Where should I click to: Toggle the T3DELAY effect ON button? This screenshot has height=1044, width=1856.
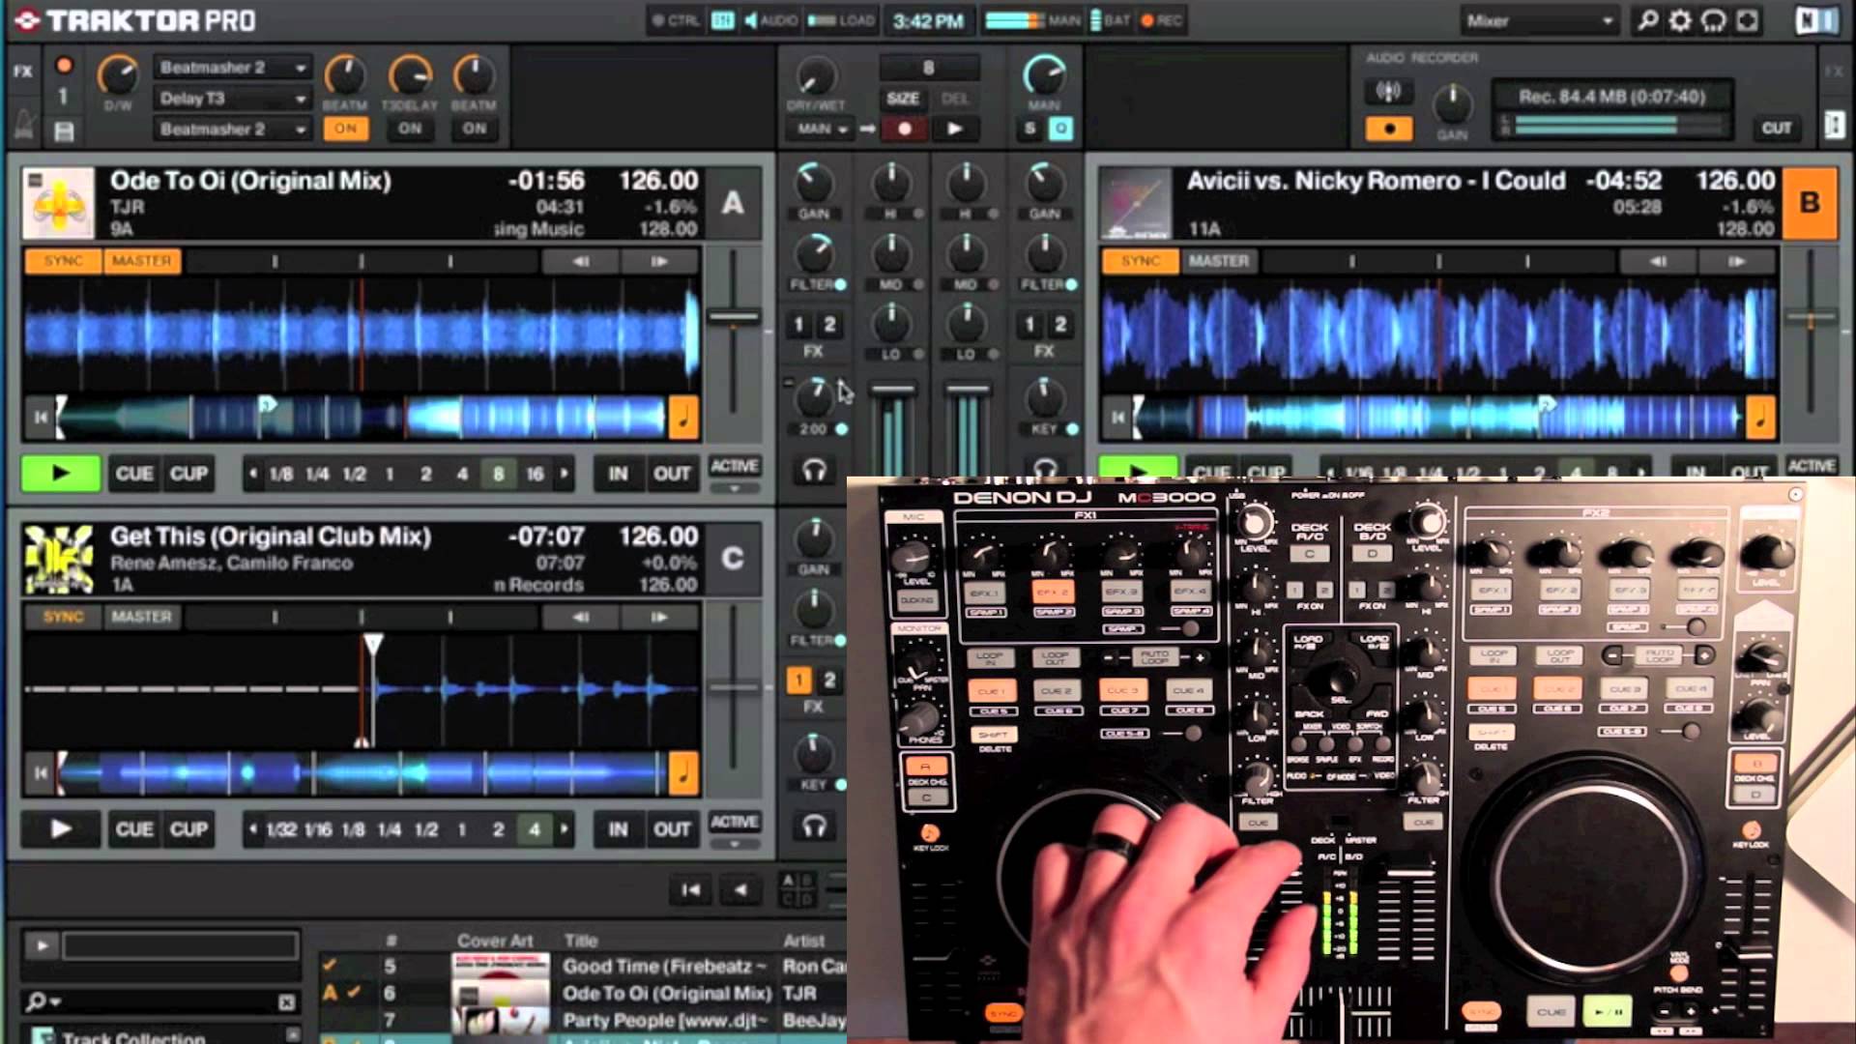[x=410, y=129]
